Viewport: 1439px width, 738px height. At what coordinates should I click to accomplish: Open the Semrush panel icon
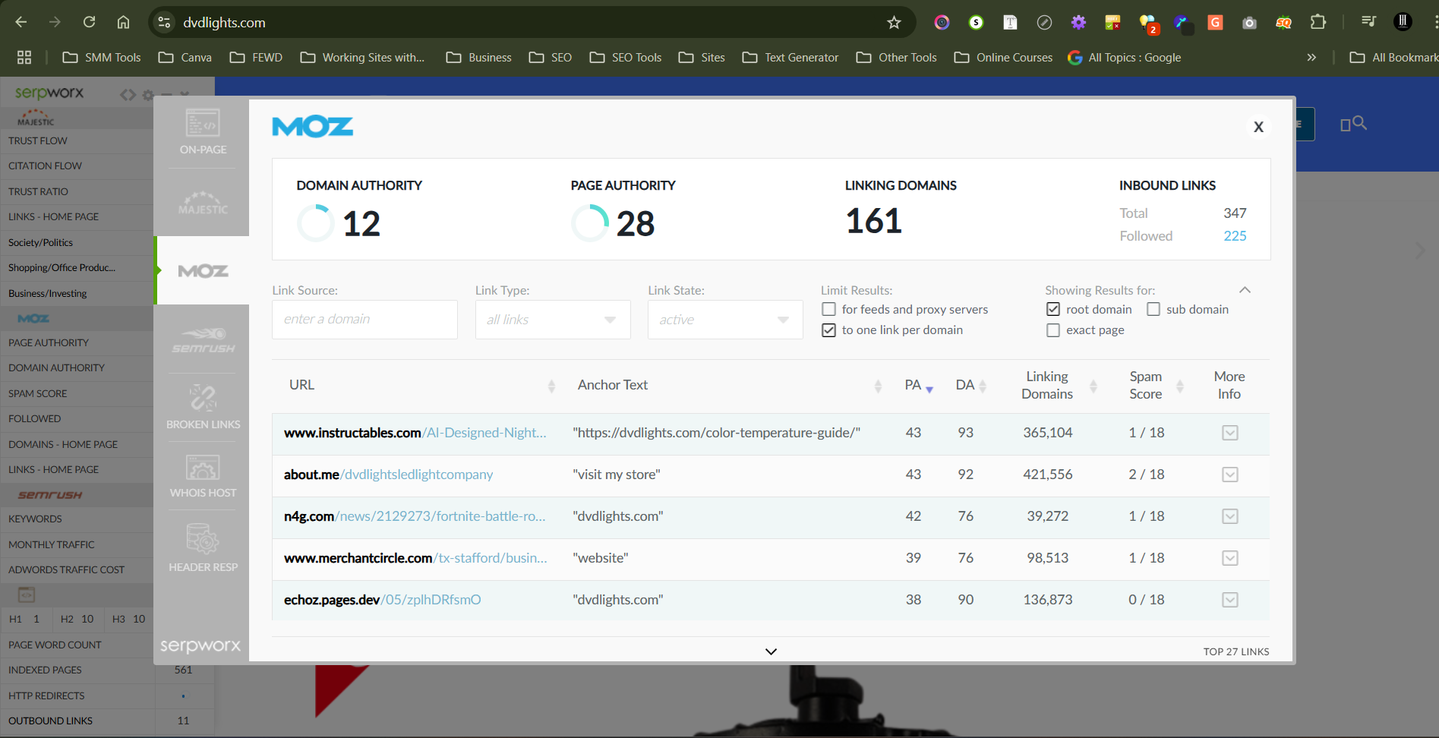click(203, 339)
